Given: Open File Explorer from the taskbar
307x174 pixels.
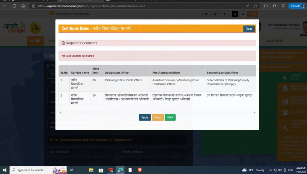Looking at the screenshot, I should click(x=91, y=170).
